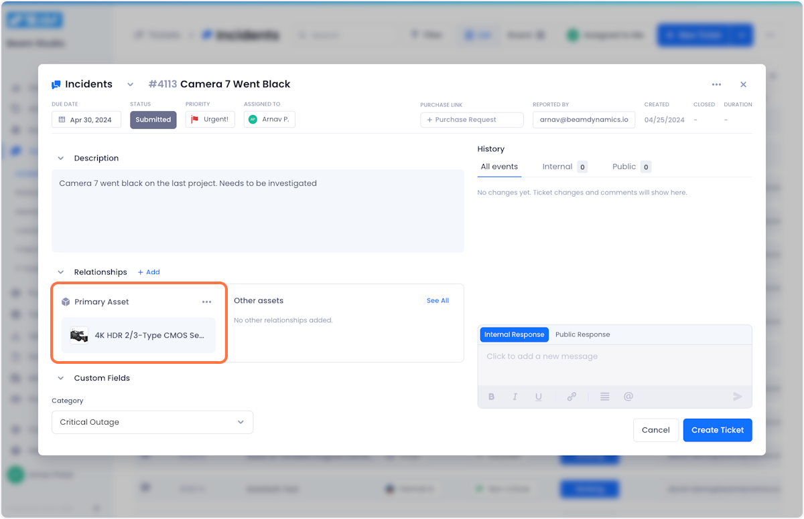Click the Primary Asset cube icon
Screen dimensions: 804x519
point(66,302)
